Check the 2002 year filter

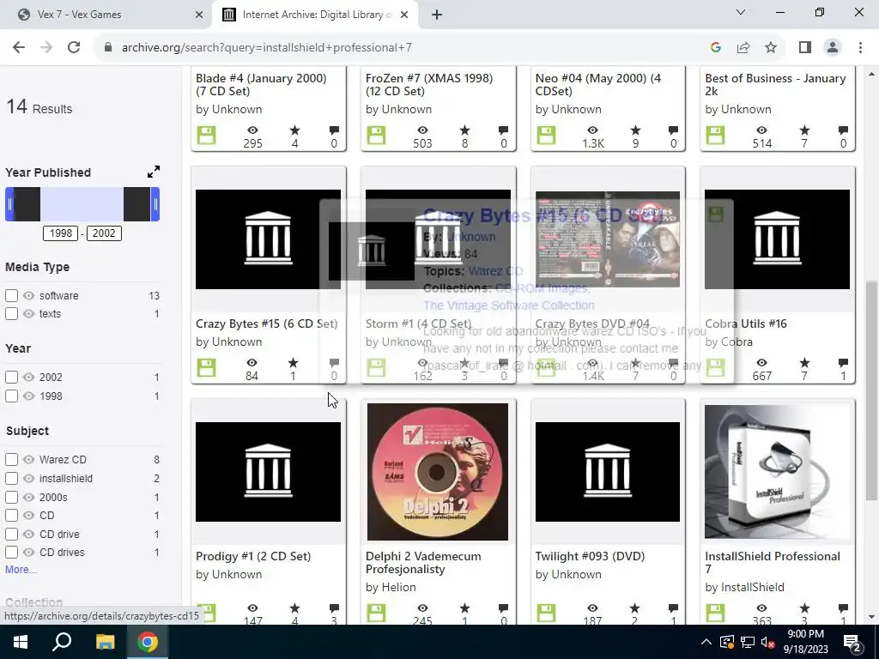pos(11,378)
